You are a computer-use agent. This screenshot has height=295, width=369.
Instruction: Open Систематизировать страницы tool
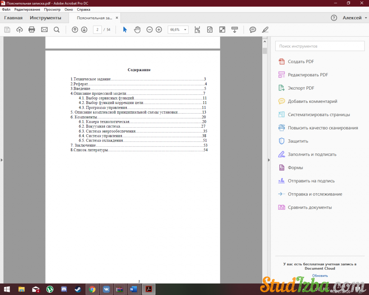[314, 115]
